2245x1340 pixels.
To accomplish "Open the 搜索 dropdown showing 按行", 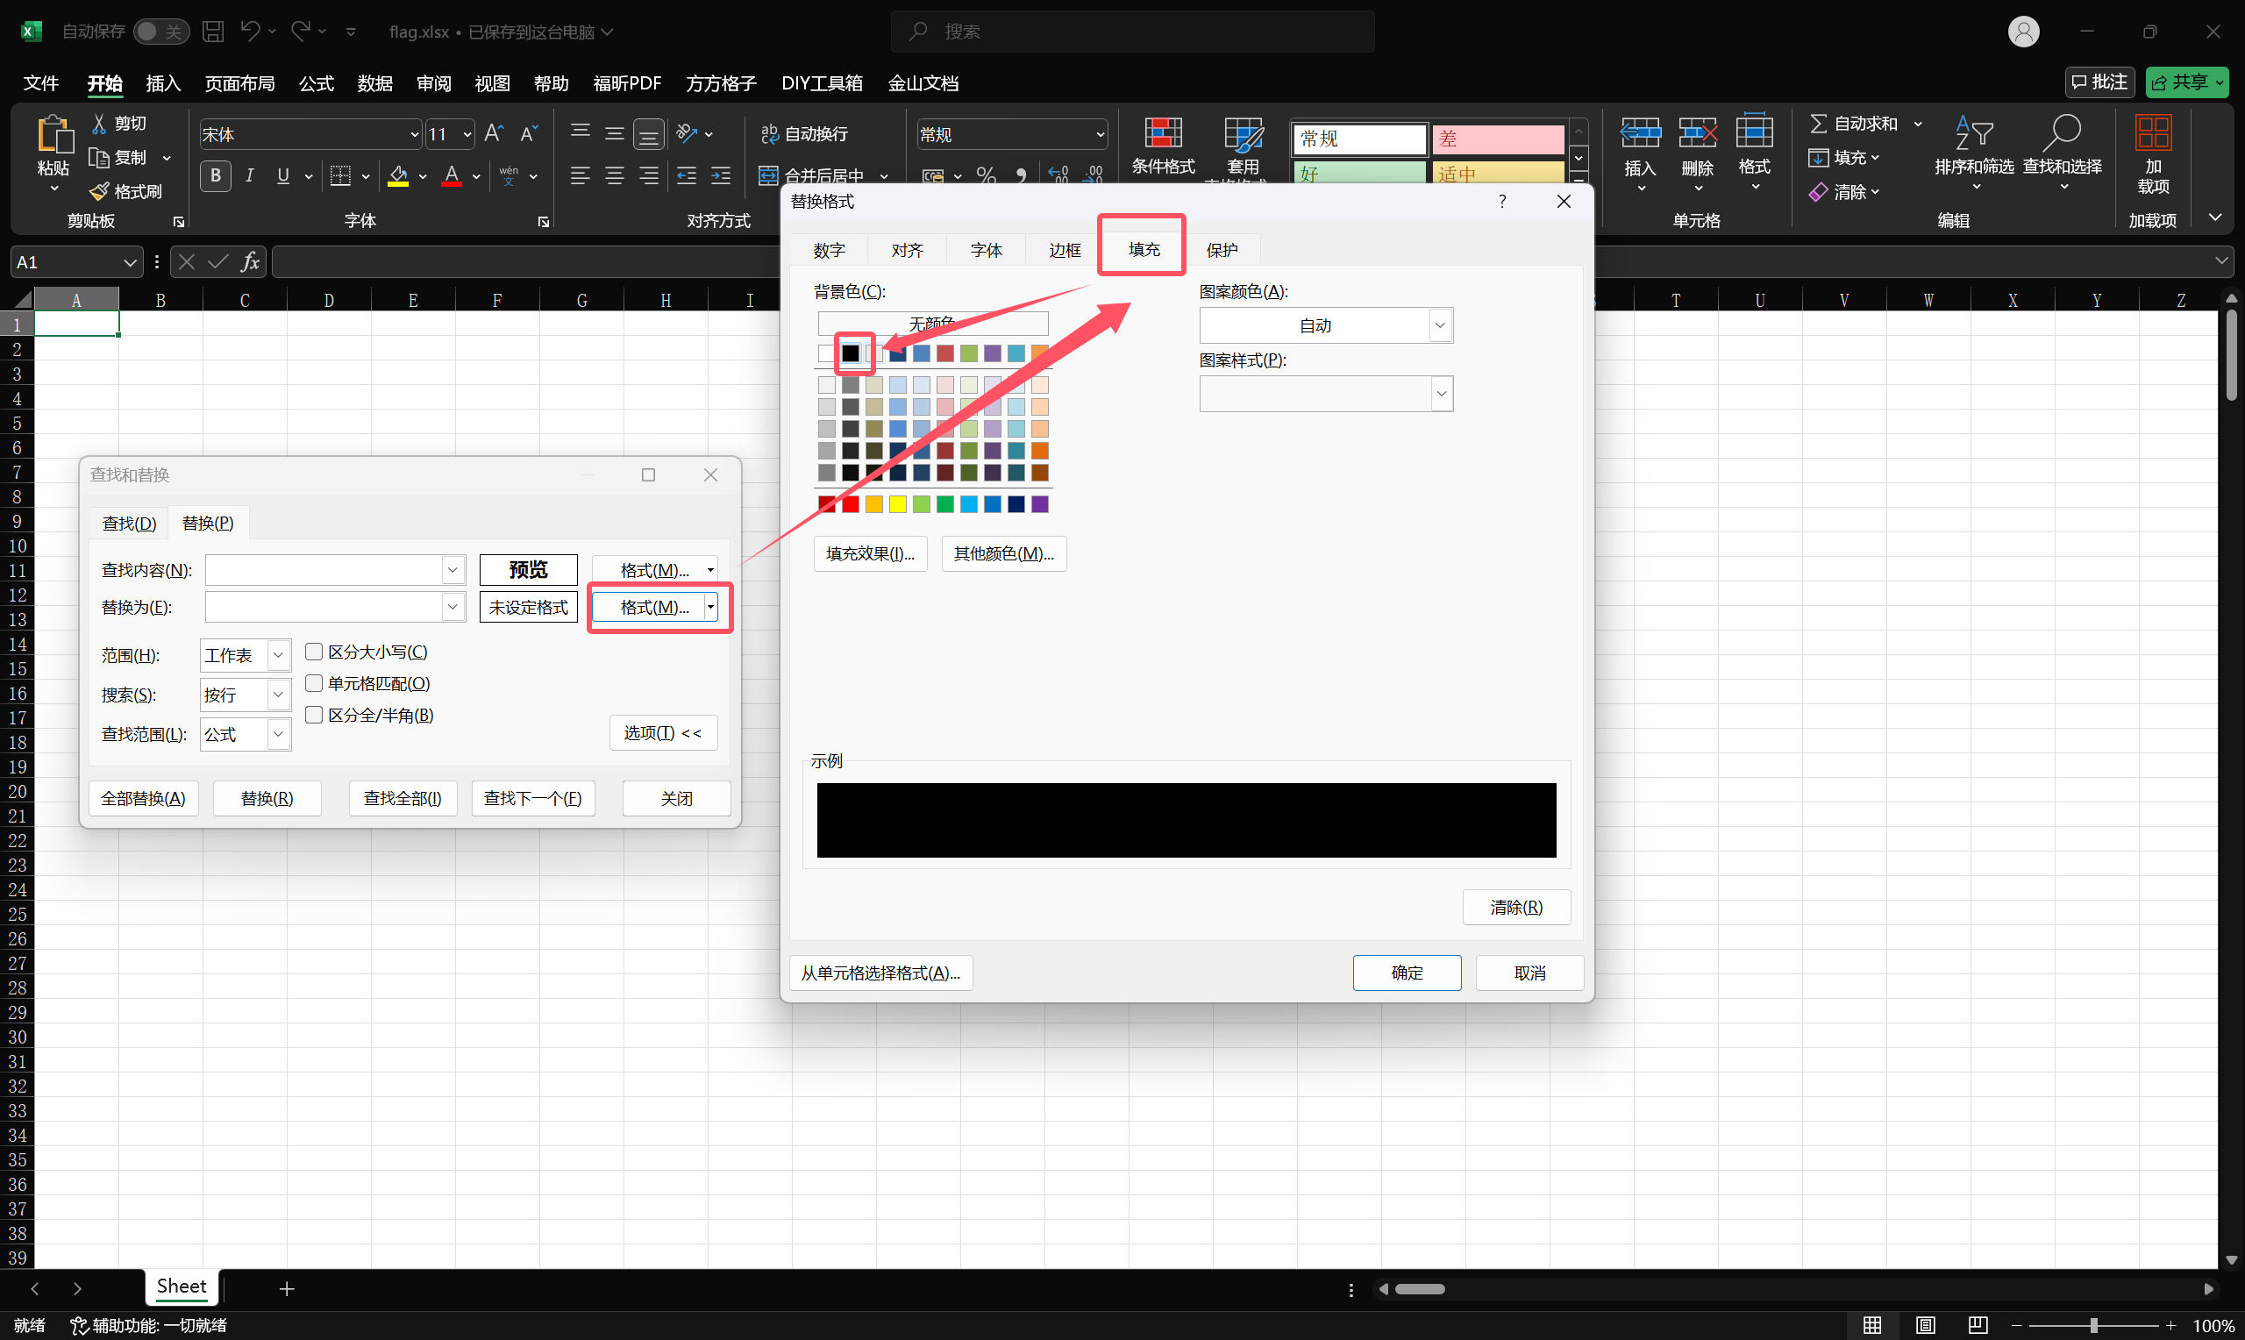I will pyautogui.click(x=278, y=695).
